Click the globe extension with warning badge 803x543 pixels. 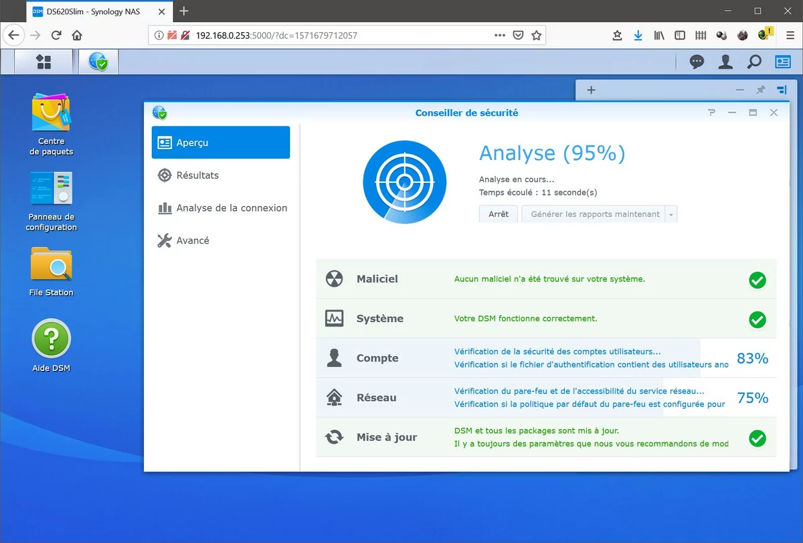tap(764, 34)
